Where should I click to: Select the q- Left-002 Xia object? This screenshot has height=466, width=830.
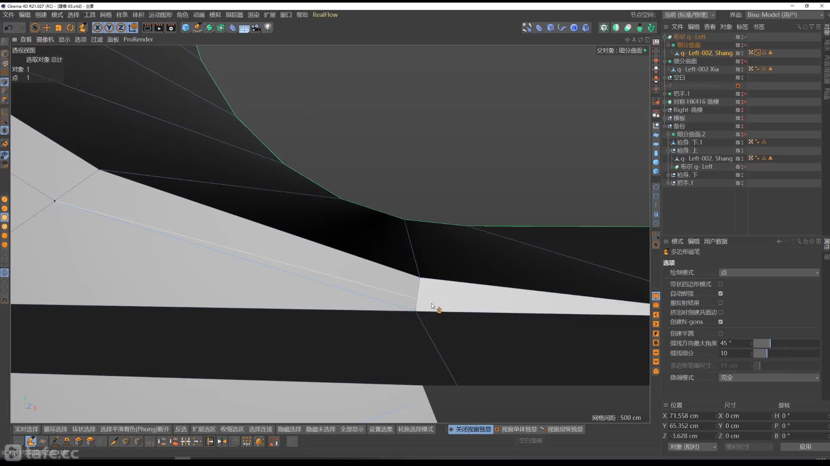pos(697,69)
